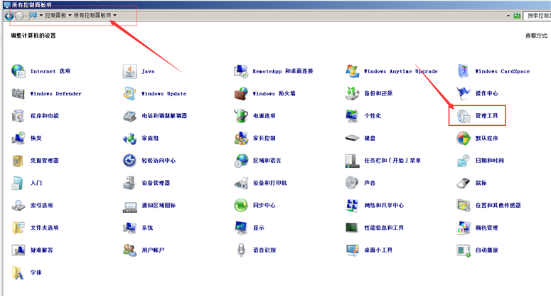Select 所有控制面板项 breadcrumb segment
The width and height of the screenshot is (551, 296).
pos(92,16)
